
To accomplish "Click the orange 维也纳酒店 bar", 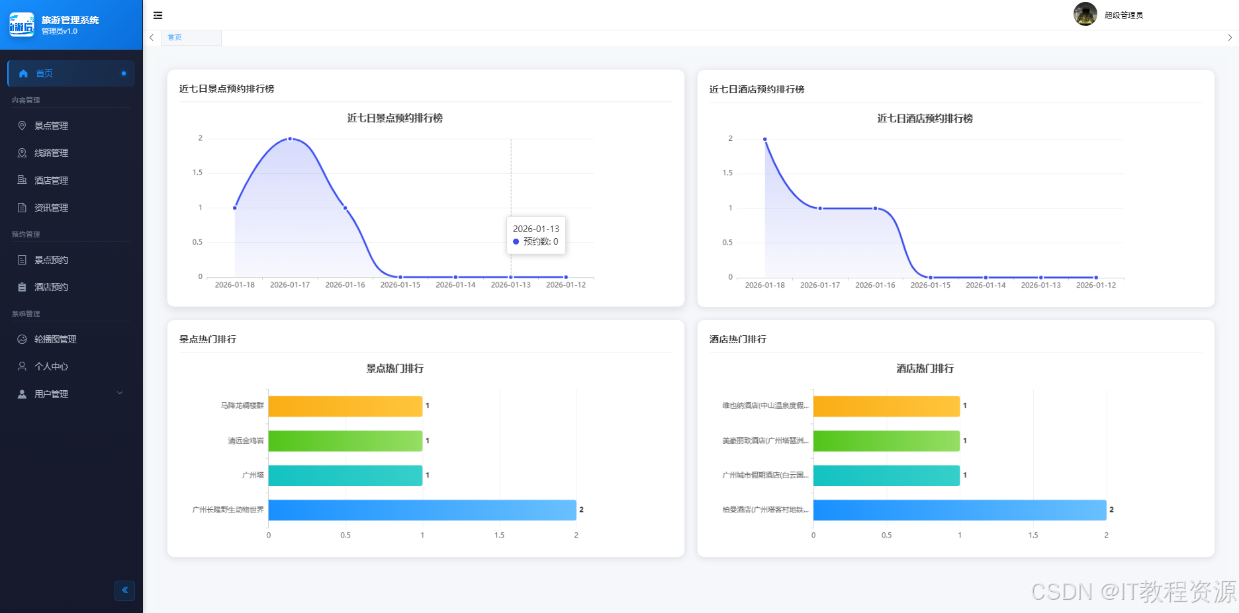I will pos(886,406).
